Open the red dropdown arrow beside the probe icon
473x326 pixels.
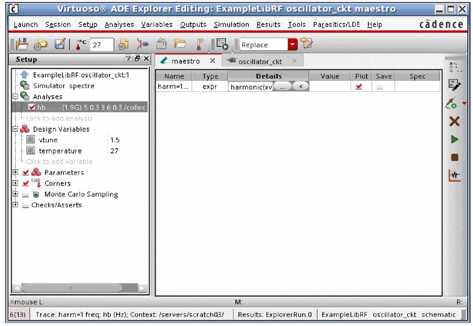tap(464, 103)
